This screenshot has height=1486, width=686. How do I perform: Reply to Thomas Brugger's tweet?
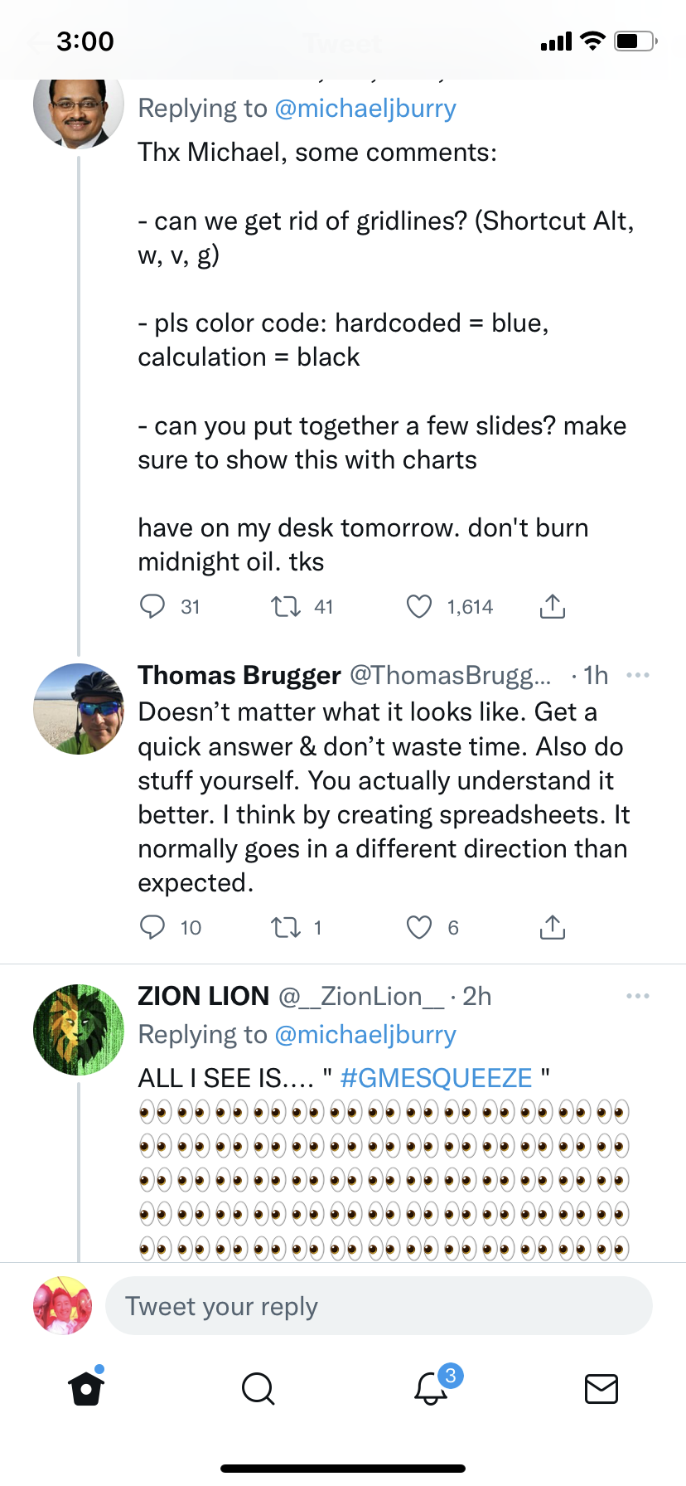[152, 927]
